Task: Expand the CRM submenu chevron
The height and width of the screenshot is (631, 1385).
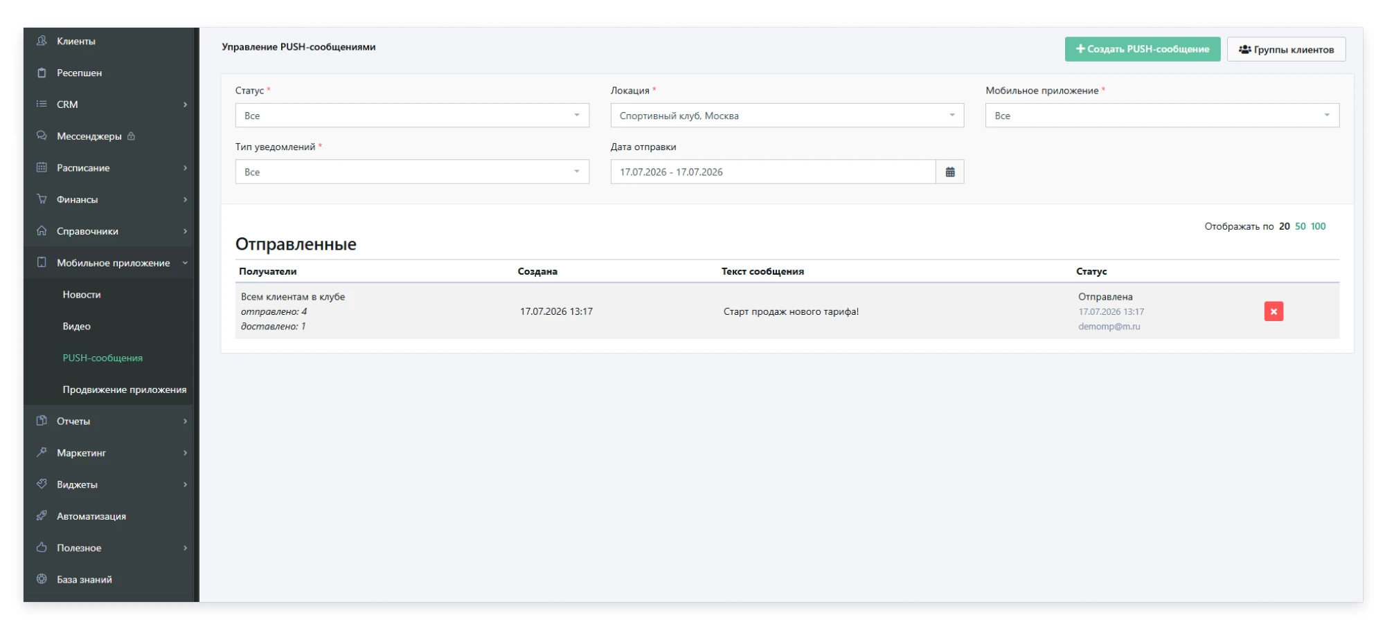Action: [185, 104]
